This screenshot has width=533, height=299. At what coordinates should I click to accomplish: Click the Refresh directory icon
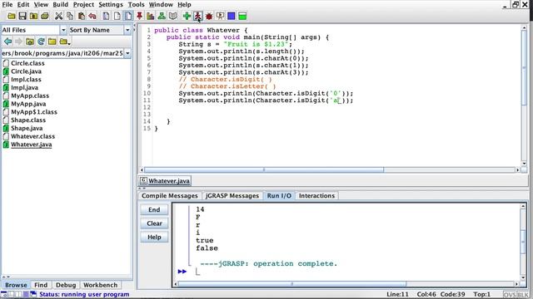tap(41, 42)
